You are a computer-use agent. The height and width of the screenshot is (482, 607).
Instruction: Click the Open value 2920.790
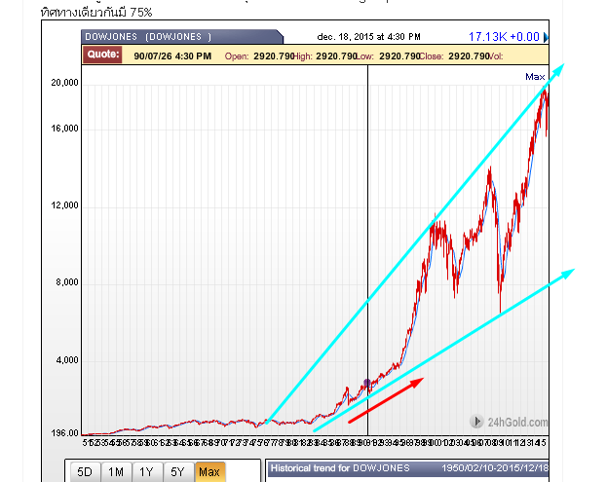[274, 56]
